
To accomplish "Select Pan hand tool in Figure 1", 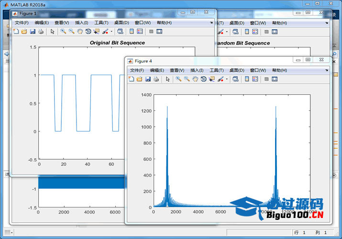I will point(80,32).
